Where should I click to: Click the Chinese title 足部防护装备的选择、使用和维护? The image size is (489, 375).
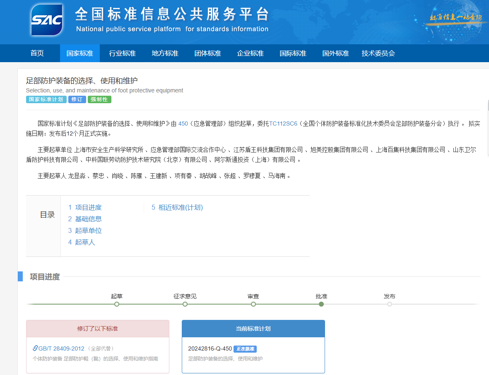coord(82,81)
